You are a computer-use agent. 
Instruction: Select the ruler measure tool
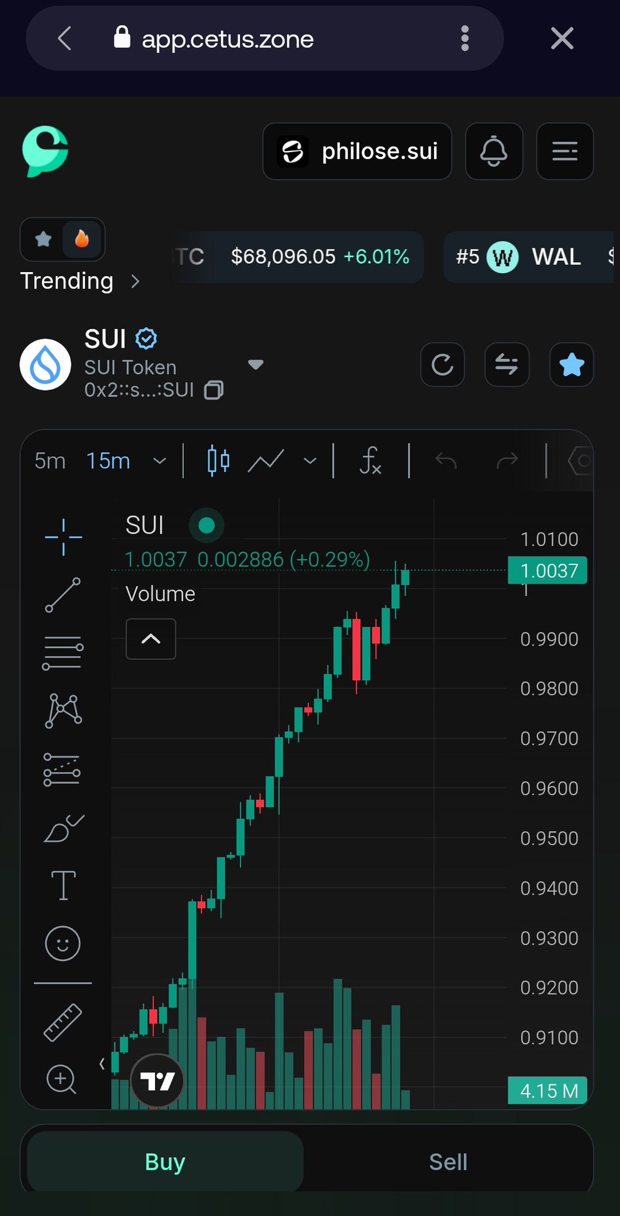(x=63, y=1022)
